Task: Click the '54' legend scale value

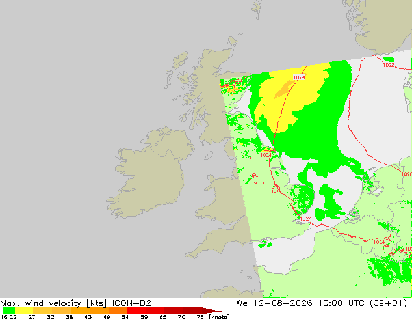Action: [x=125, y=316]
